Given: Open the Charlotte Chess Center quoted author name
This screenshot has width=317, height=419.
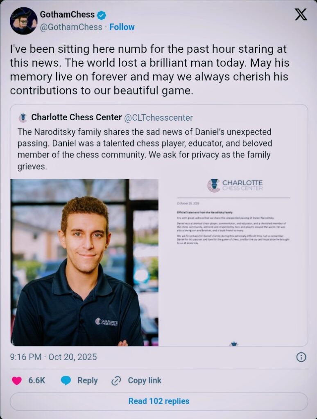Looking at the screenshot, I should (x=77, y=118).
